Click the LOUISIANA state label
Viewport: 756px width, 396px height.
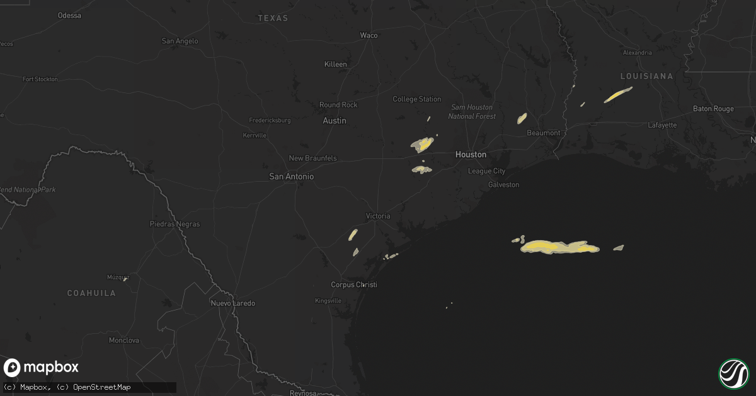click(646, 76)
